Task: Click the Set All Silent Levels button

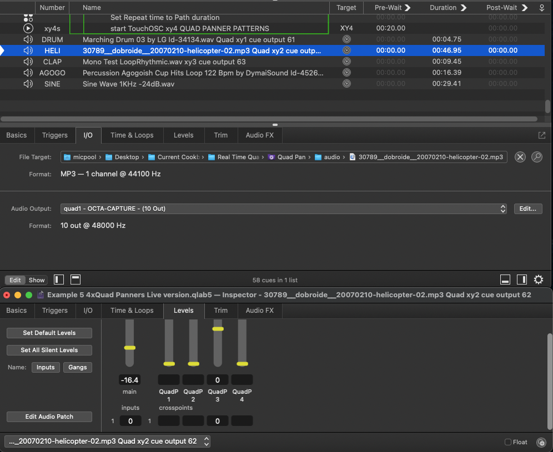Action: click(49, 350)
